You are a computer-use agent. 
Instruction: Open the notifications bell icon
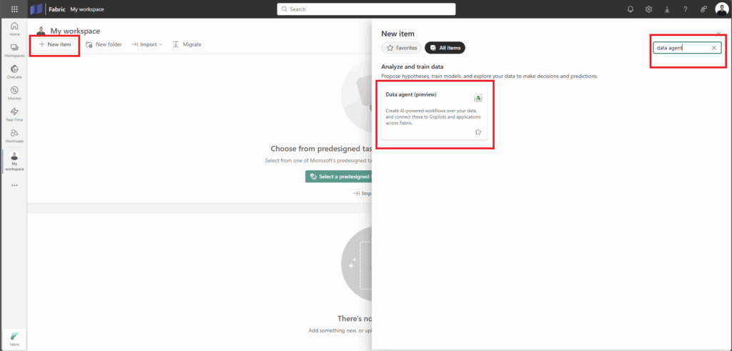pos(630,9)
